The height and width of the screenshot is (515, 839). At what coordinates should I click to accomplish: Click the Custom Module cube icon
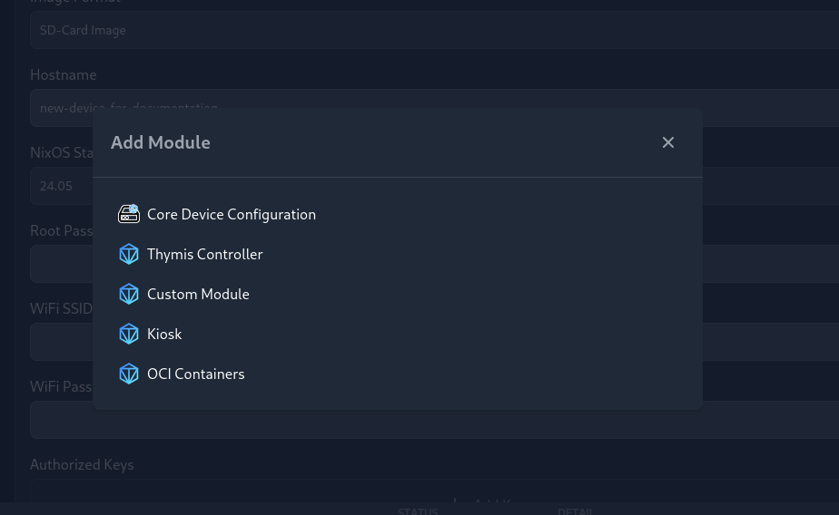coord(129,295)
